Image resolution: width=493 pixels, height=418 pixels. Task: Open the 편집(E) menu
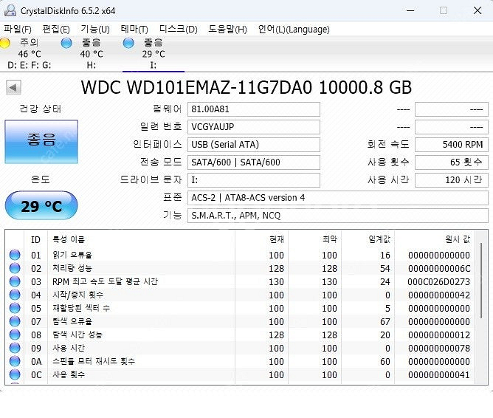(x=56, y=30)
